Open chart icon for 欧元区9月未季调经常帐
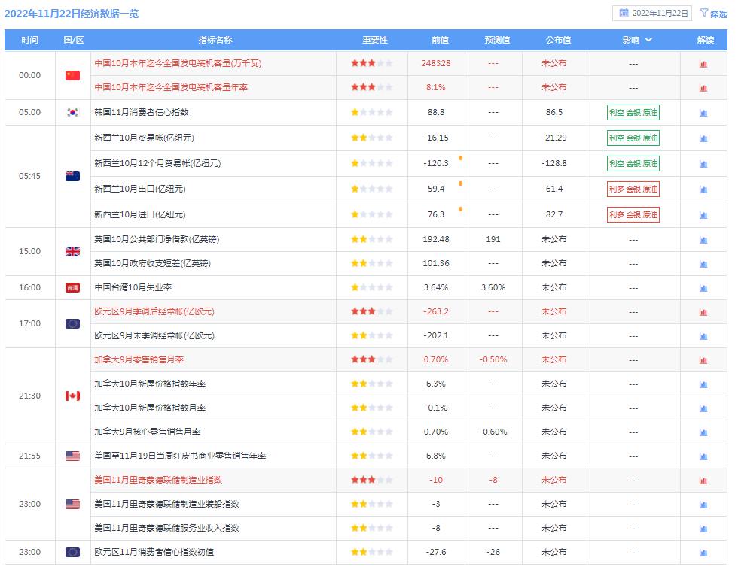This screenshot has width=738, height=570. (703, 336)
